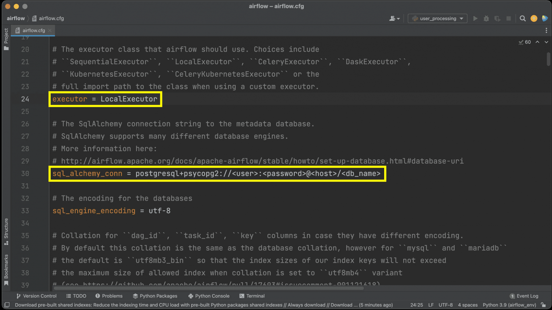Open the Problems tool window

pos(109,296)
